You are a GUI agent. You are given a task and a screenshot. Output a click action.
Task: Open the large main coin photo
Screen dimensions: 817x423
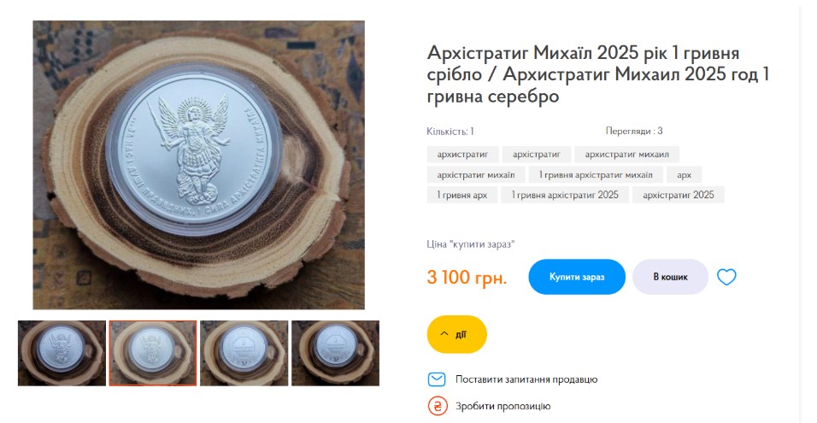coord(198,165)
